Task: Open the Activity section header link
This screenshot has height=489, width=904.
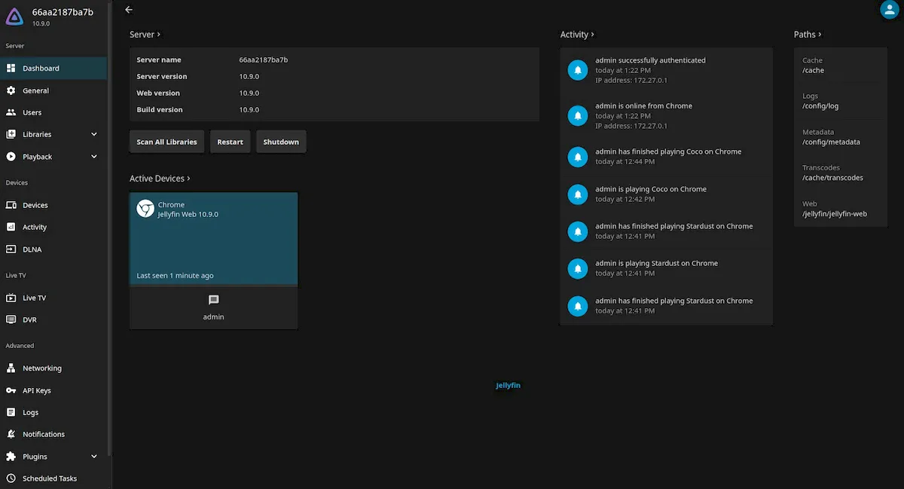Action: [577, 35]
